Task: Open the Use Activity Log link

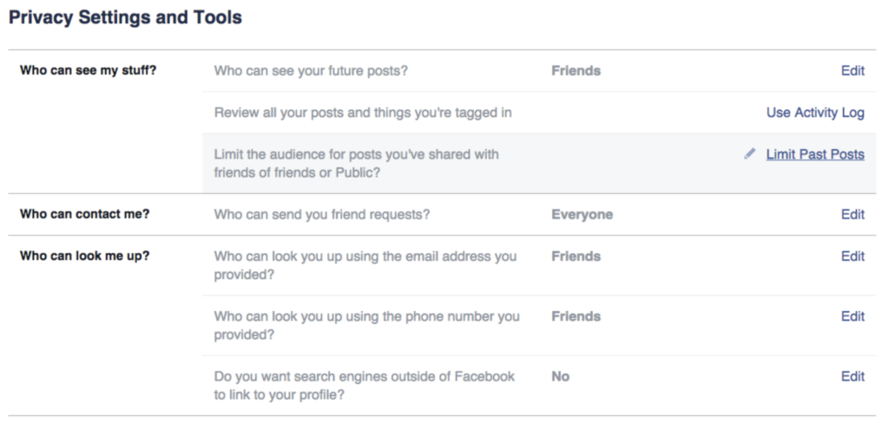Action: pos(815,113)
